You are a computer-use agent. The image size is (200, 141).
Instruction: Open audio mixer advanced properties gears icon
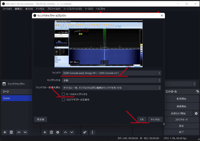(x=85, y=132)
